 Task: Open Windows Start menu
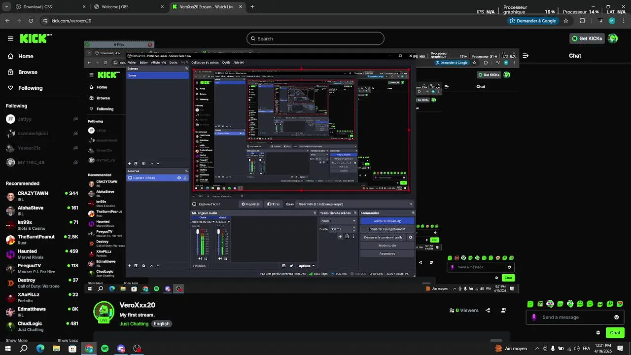(x=8, y=349)
